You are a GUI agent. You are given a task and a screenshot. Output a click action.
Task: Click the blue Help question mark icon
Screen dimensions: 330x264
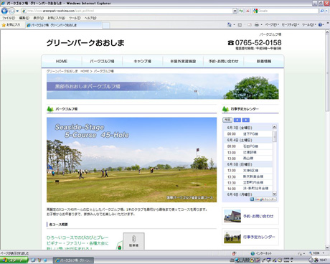click(320, 24)
